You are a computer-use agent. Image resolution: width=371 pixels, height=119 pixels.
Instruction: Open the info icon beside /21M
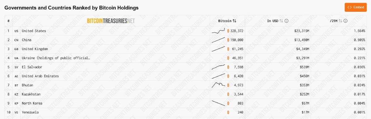pyautogui.click(x=346, y=21)
